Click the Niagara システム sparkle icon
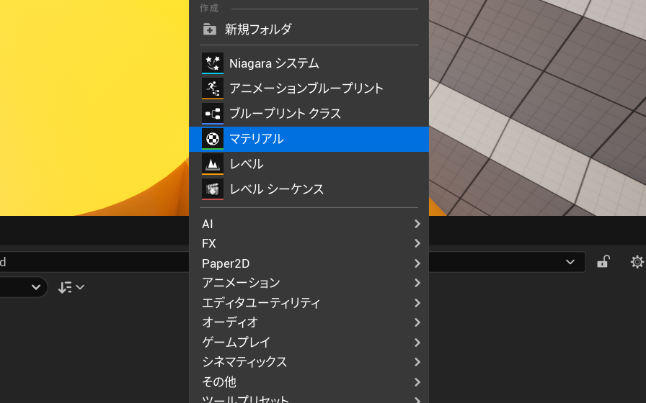 [x=213, y=63]
